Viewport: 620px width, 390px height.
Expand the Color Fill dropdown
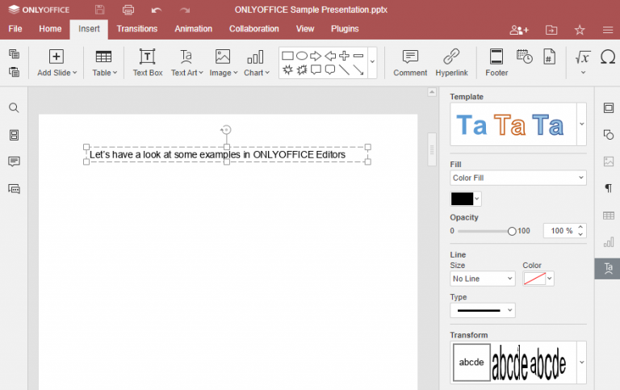point(518,178)
